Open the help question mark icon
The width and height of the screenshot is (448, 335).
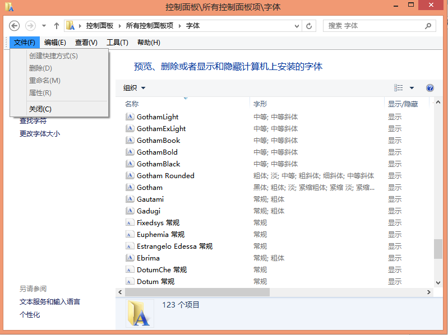tap(429, 88)
